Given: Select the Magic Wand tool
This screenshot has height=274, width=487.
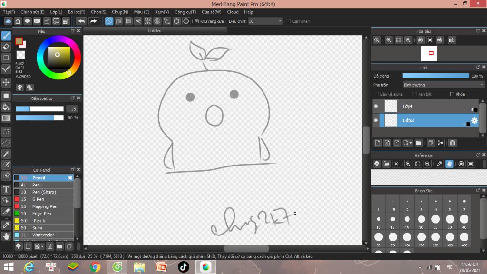Looking at the screenshot, I should click(x=6, y=154).
